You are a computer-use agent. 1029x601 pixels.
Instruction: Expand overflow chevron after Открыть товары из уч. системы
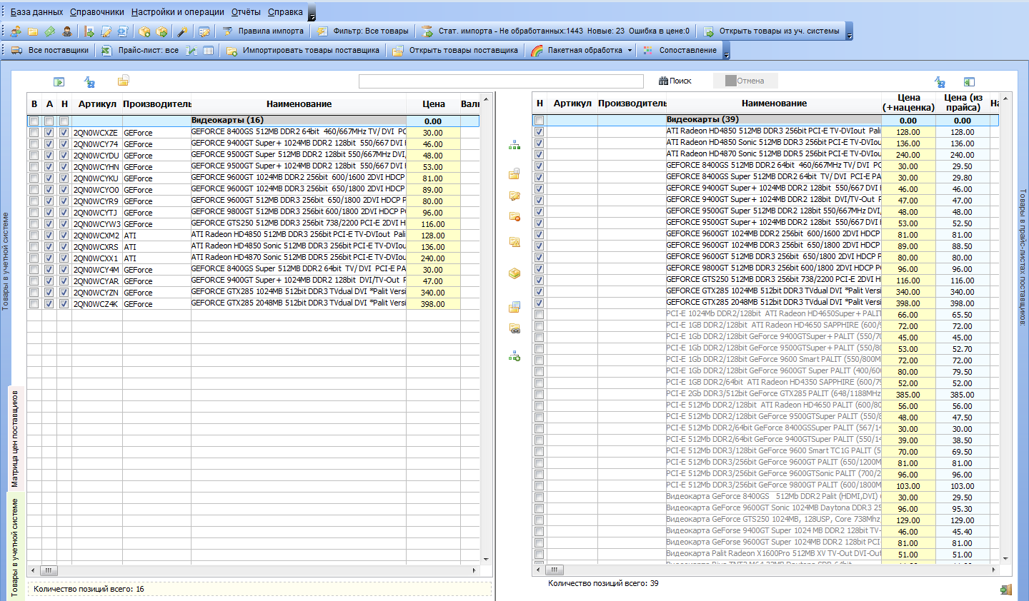pos(849,32)
